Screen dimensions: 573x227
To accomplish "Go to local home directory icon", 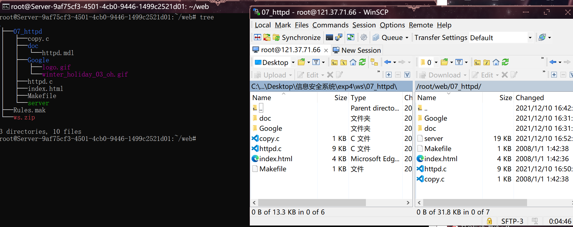I will [x=353, y=62].
